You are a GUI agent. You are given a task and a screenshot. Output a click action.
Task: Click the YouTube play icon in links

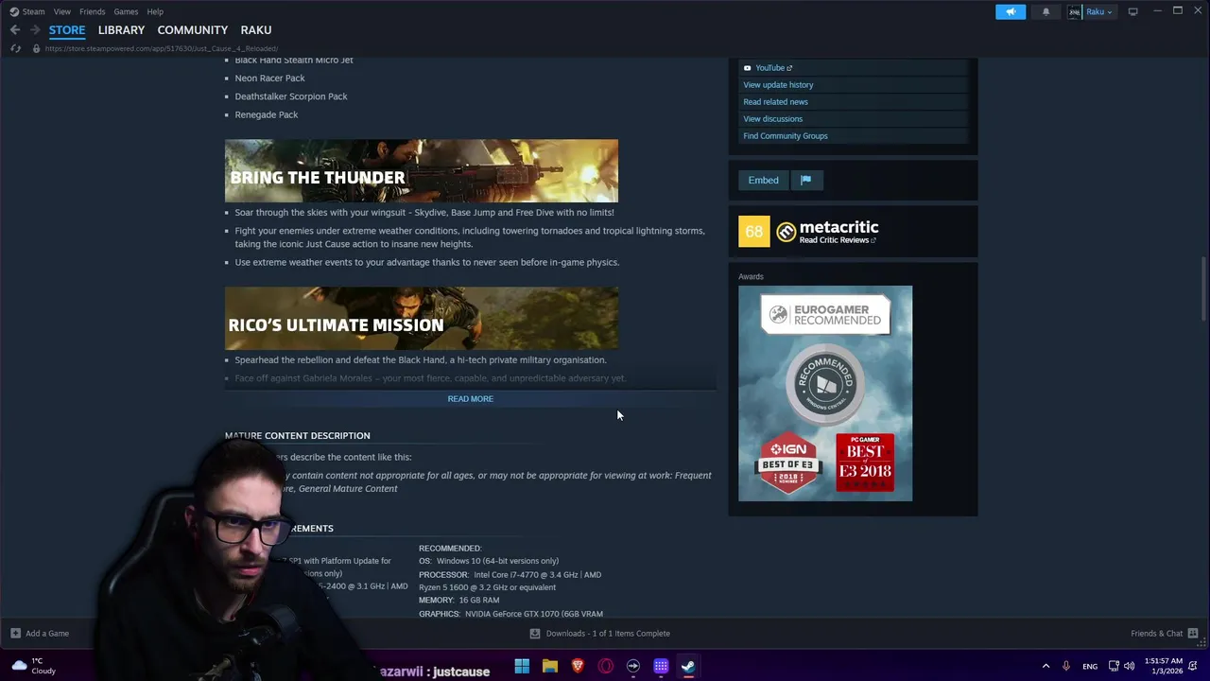coord(747,68)
